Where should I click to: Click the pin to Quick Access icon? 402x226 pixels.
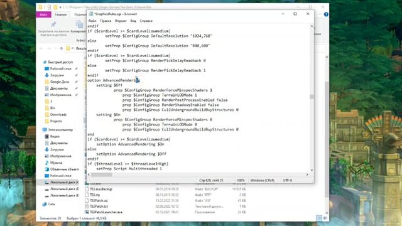[53, 24]
